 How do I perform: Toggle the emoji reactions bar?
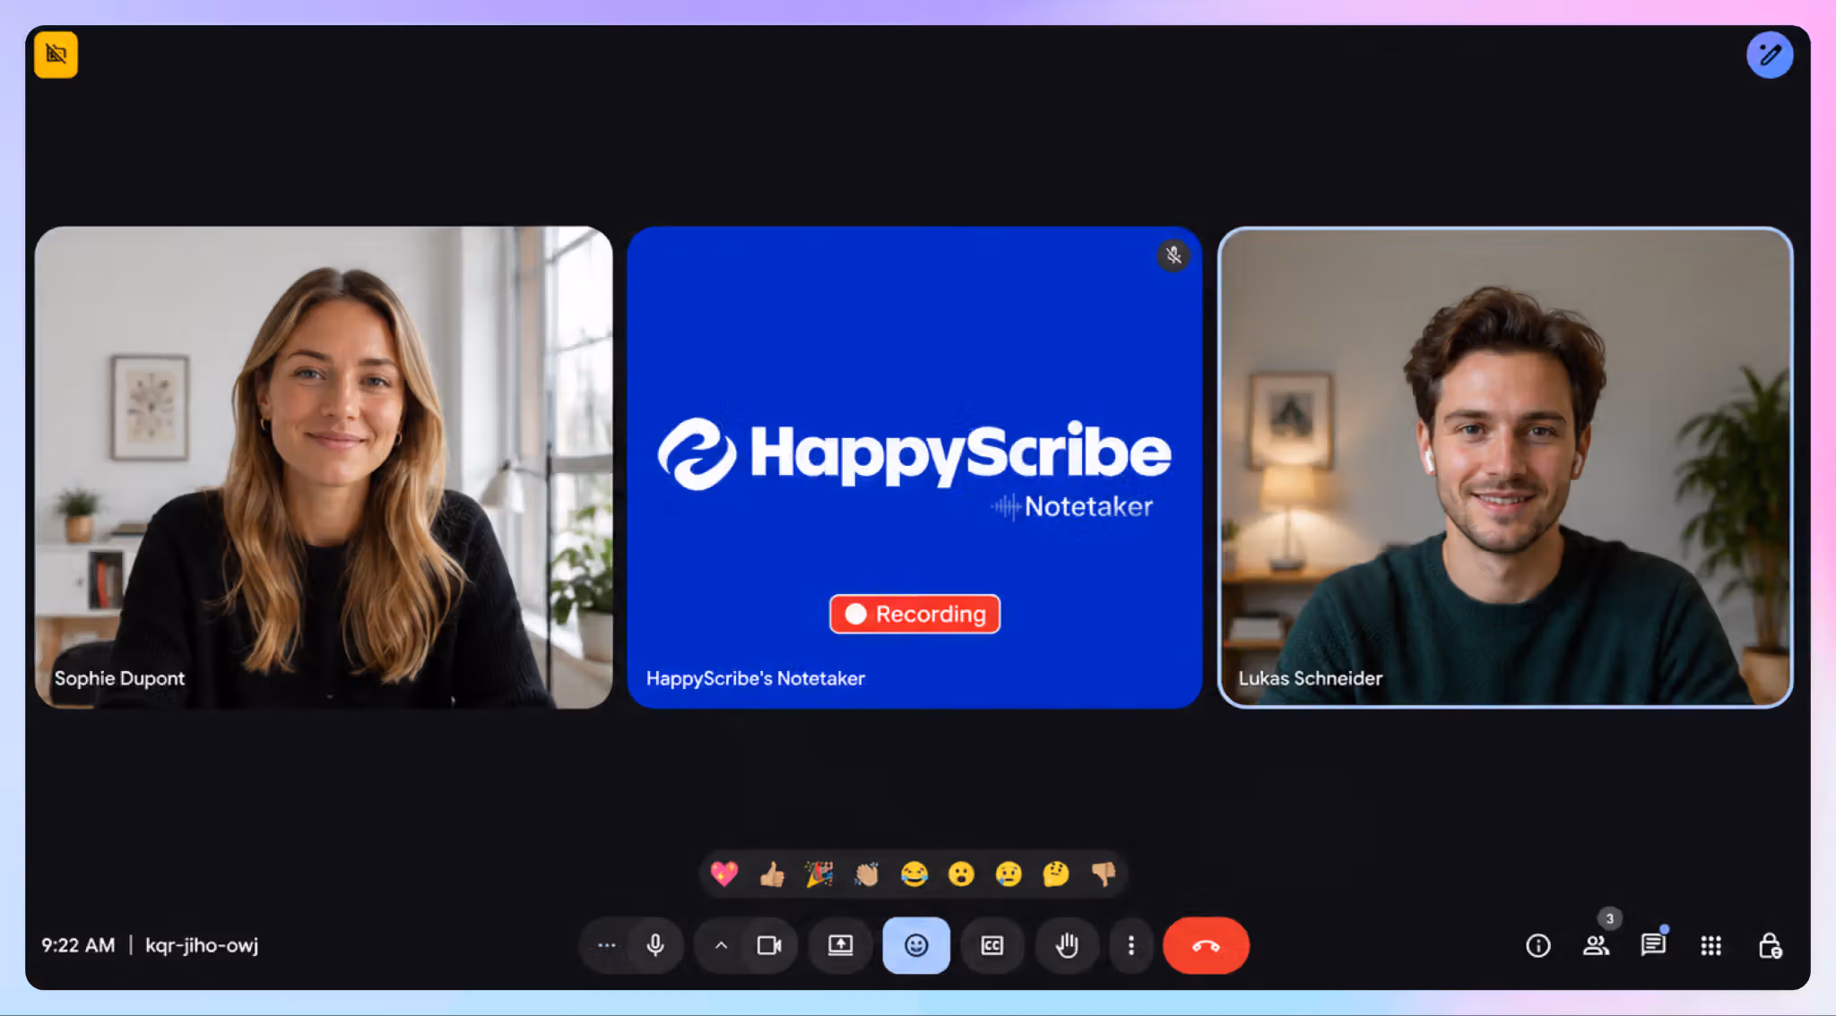[916, 945]
